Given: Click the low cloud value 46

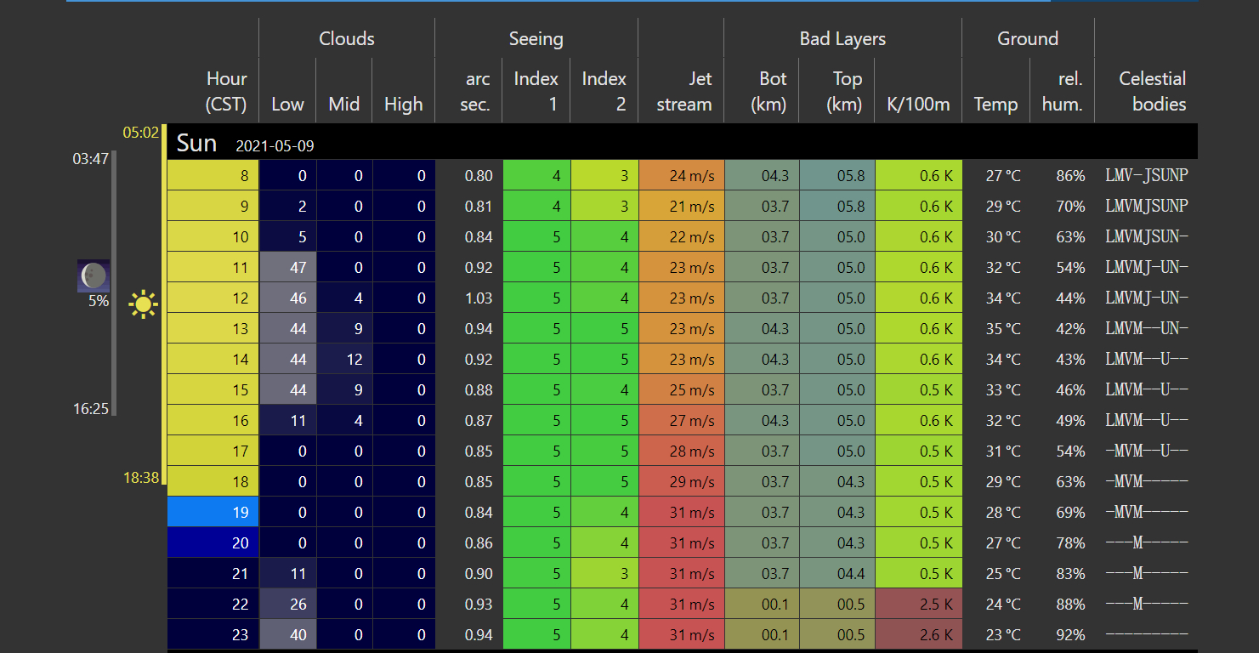Looking at the screenshot, I should coord(287,298).
